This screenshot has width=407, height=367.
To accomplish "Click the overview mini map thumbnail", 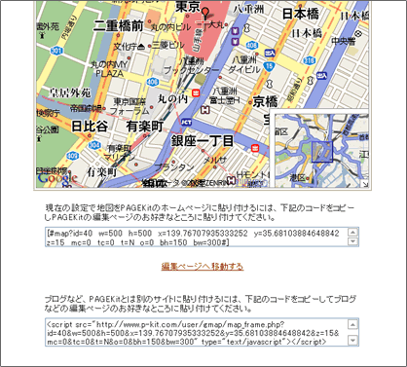I will pos(321,151).
